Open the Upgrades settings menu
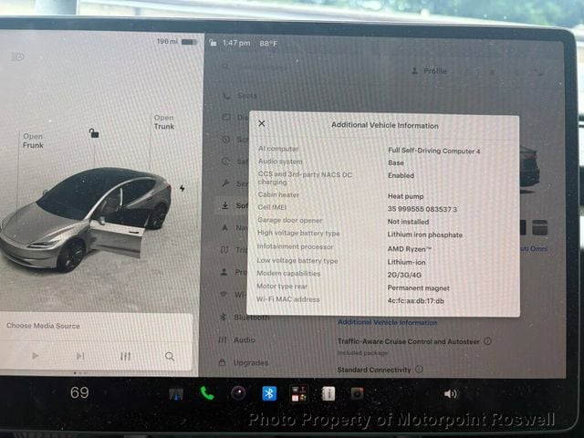 [244, 362]
